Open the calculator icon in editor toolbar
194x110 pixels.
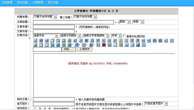coord(64,41)
